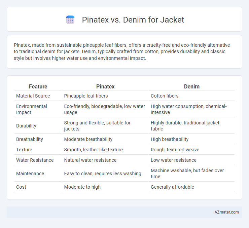Select the 'Maintenance' row label
The width and height of the screenshot is (249, 228).
(30, 174)
